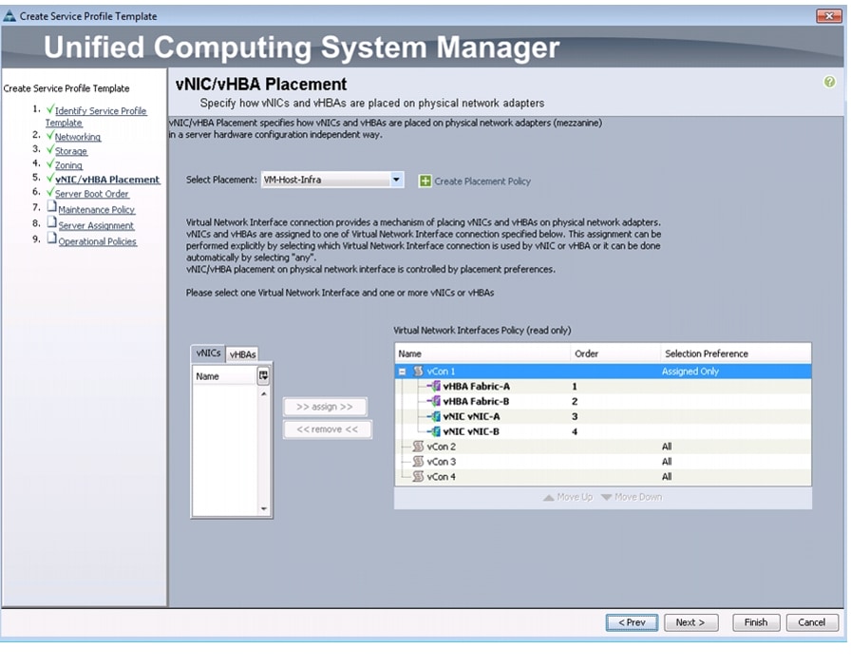The height and width of the screenshot is (668, 851).
Task: Go to the Maintenance Policy step
Action: point(97,210)
